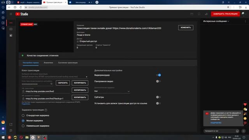
Task: Close the Прямые трансляции browser tab
Action: click(x=66, y=2)
